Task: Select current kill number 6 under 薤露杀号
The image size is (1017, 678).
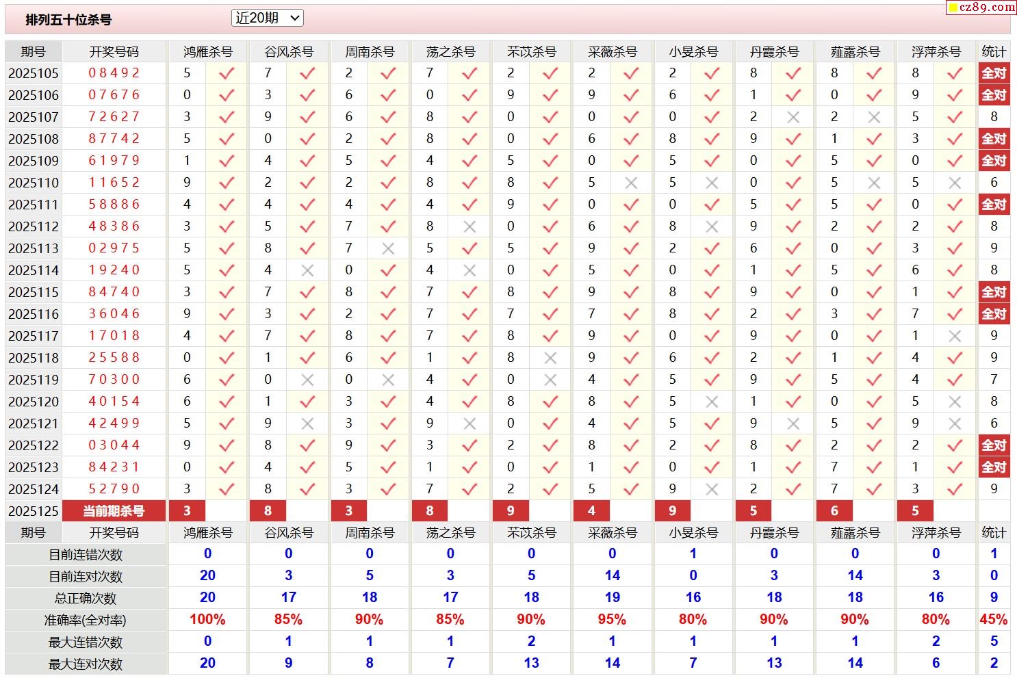Action: point(834,511)
